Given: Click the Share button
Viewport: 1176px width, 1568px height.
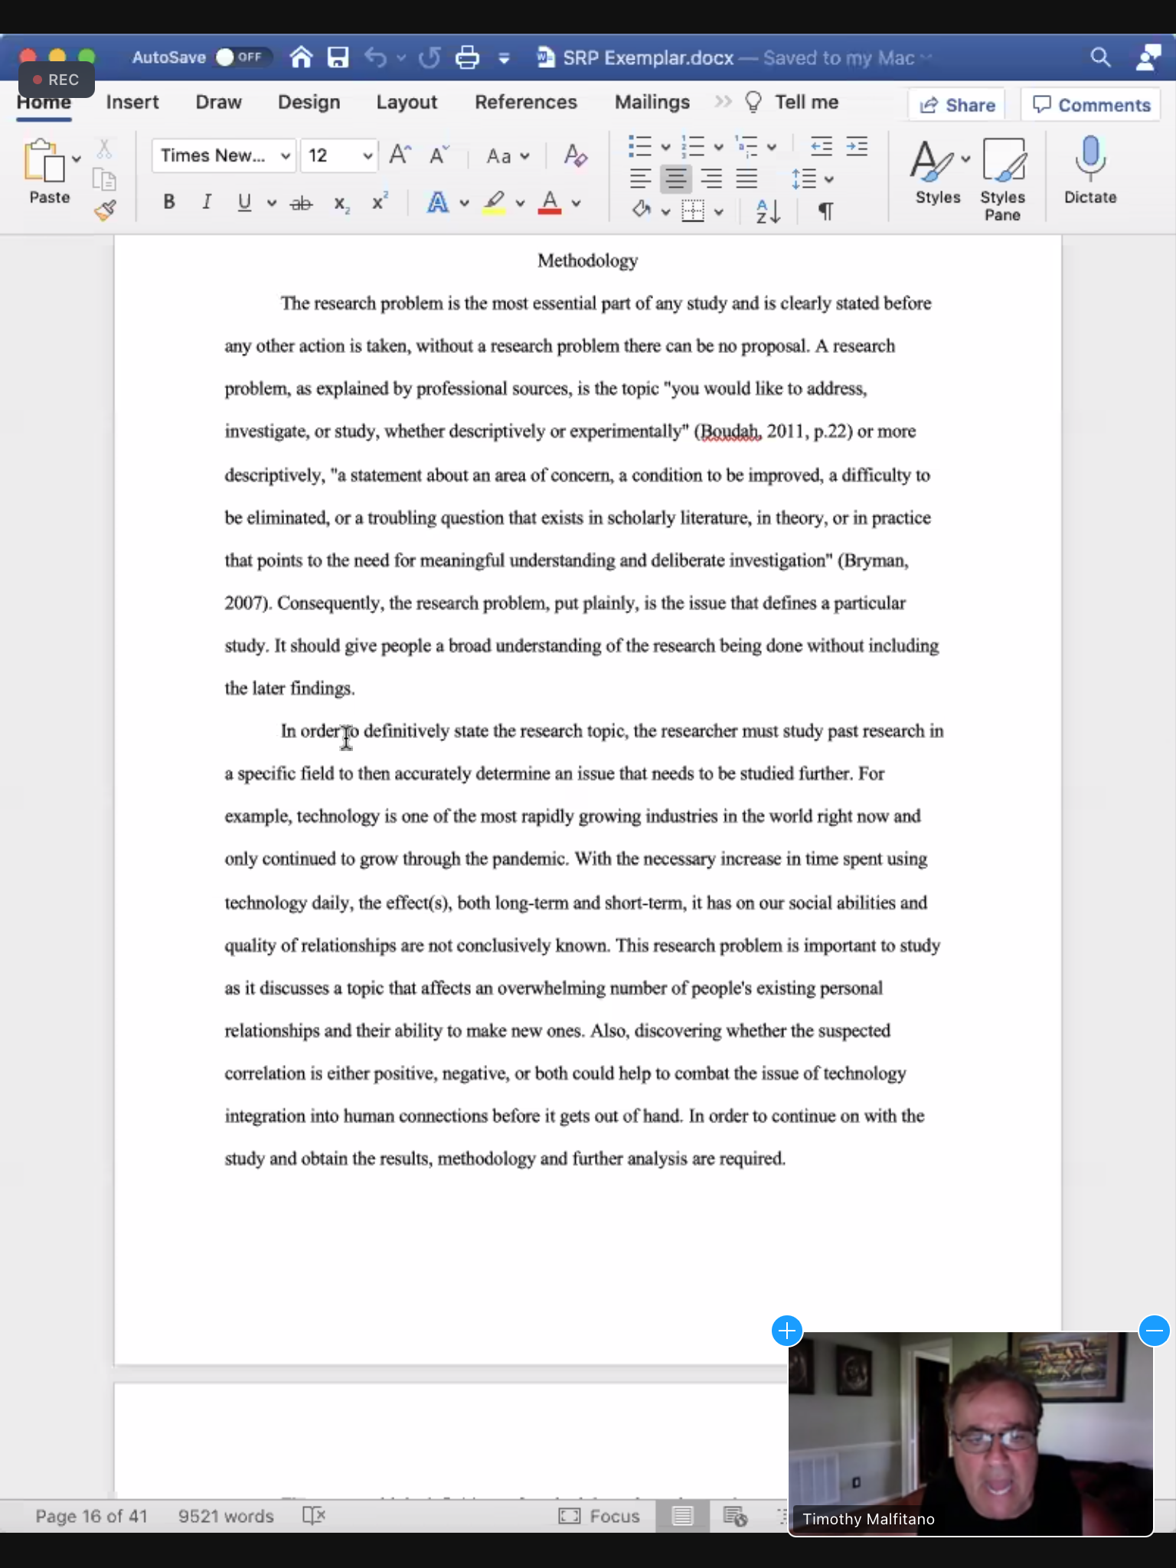Looking at the screenshot, I should click(957, 105).
